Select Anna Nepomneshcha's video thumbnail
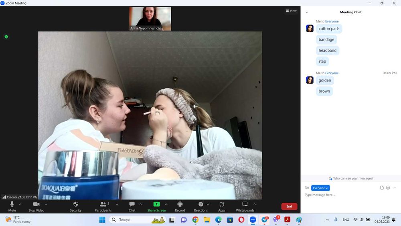 click(150, 19)
